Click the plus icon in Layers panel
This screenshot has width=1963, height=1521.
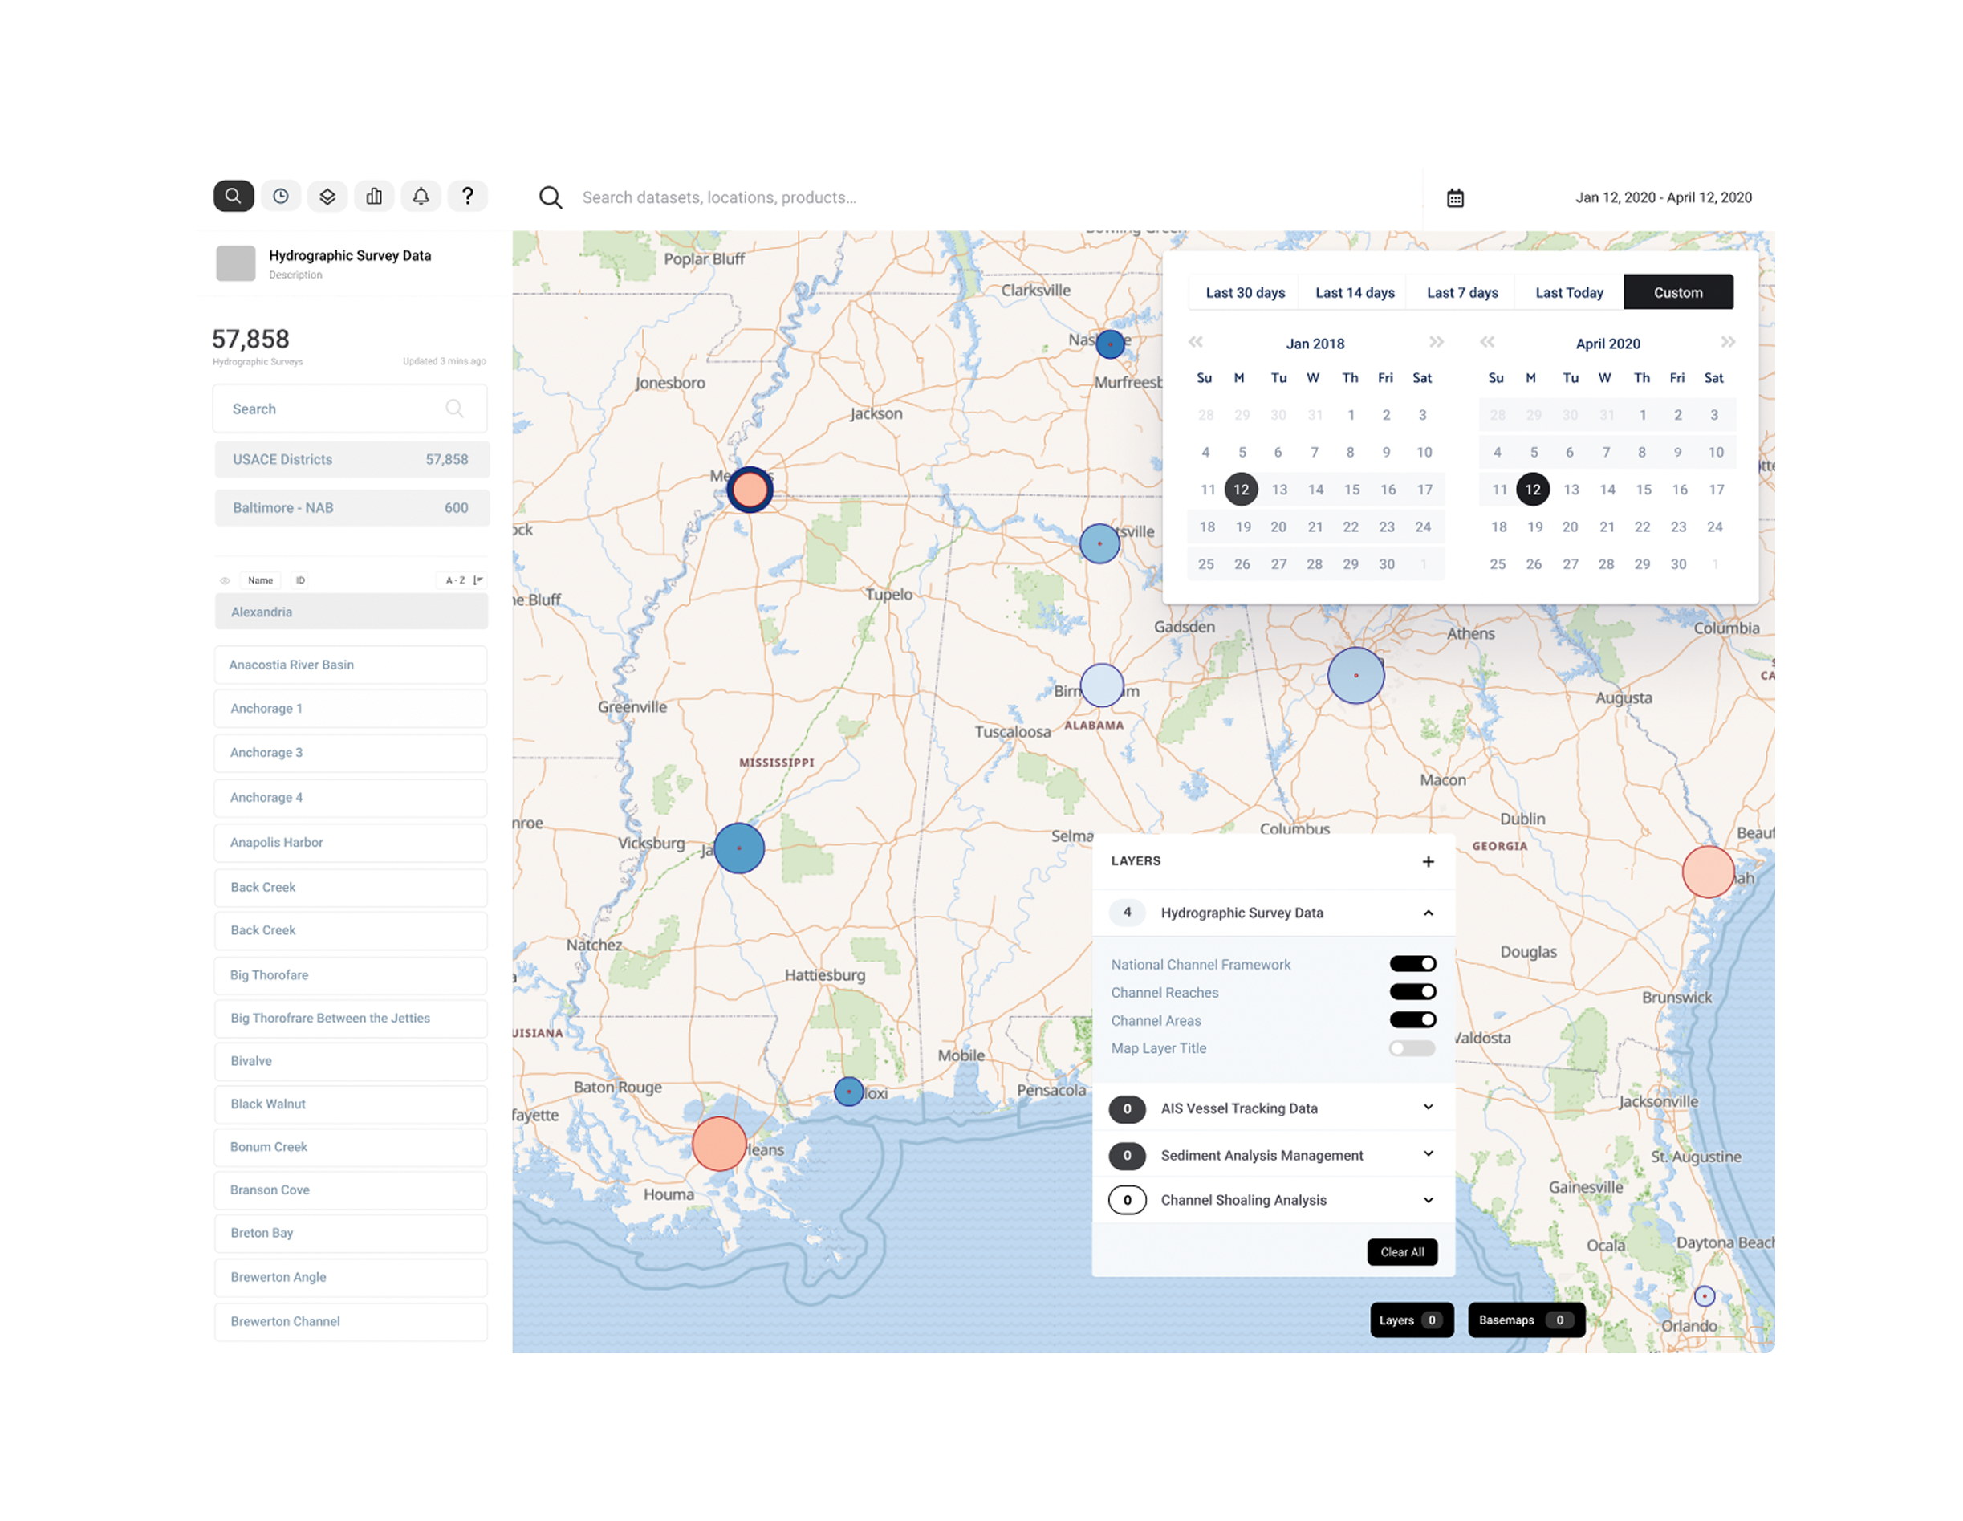[1429, 861]
